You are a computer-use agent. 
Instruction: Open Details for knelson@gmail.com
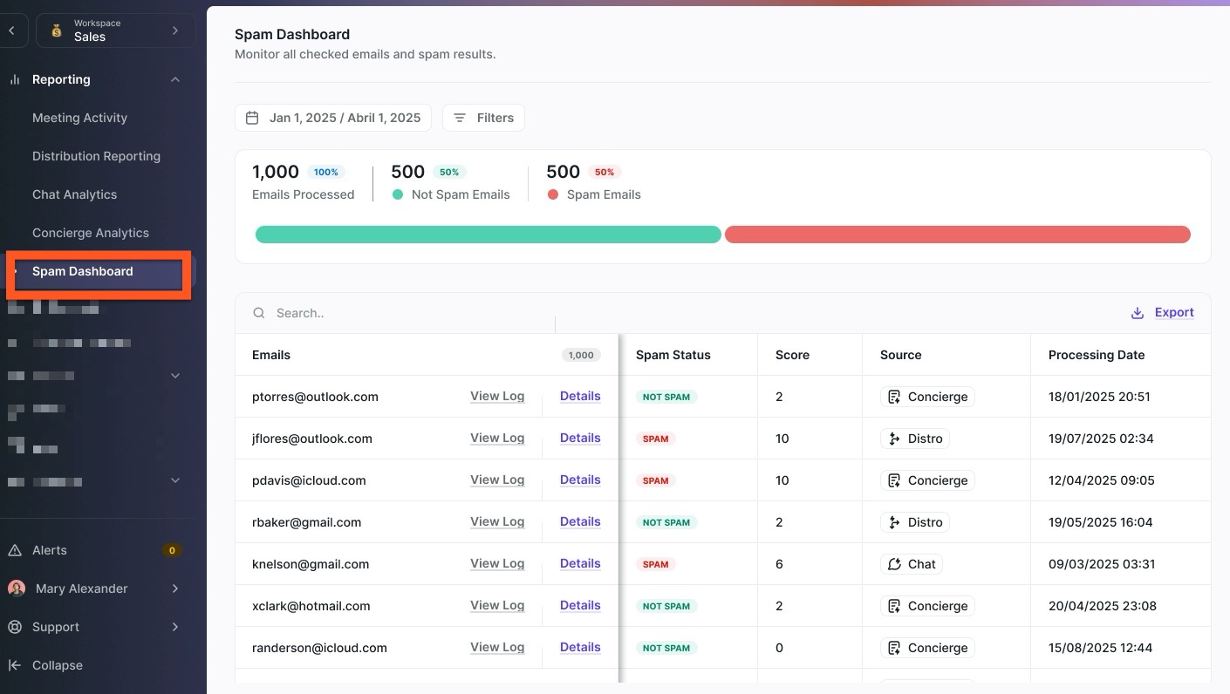coord(580,563)
